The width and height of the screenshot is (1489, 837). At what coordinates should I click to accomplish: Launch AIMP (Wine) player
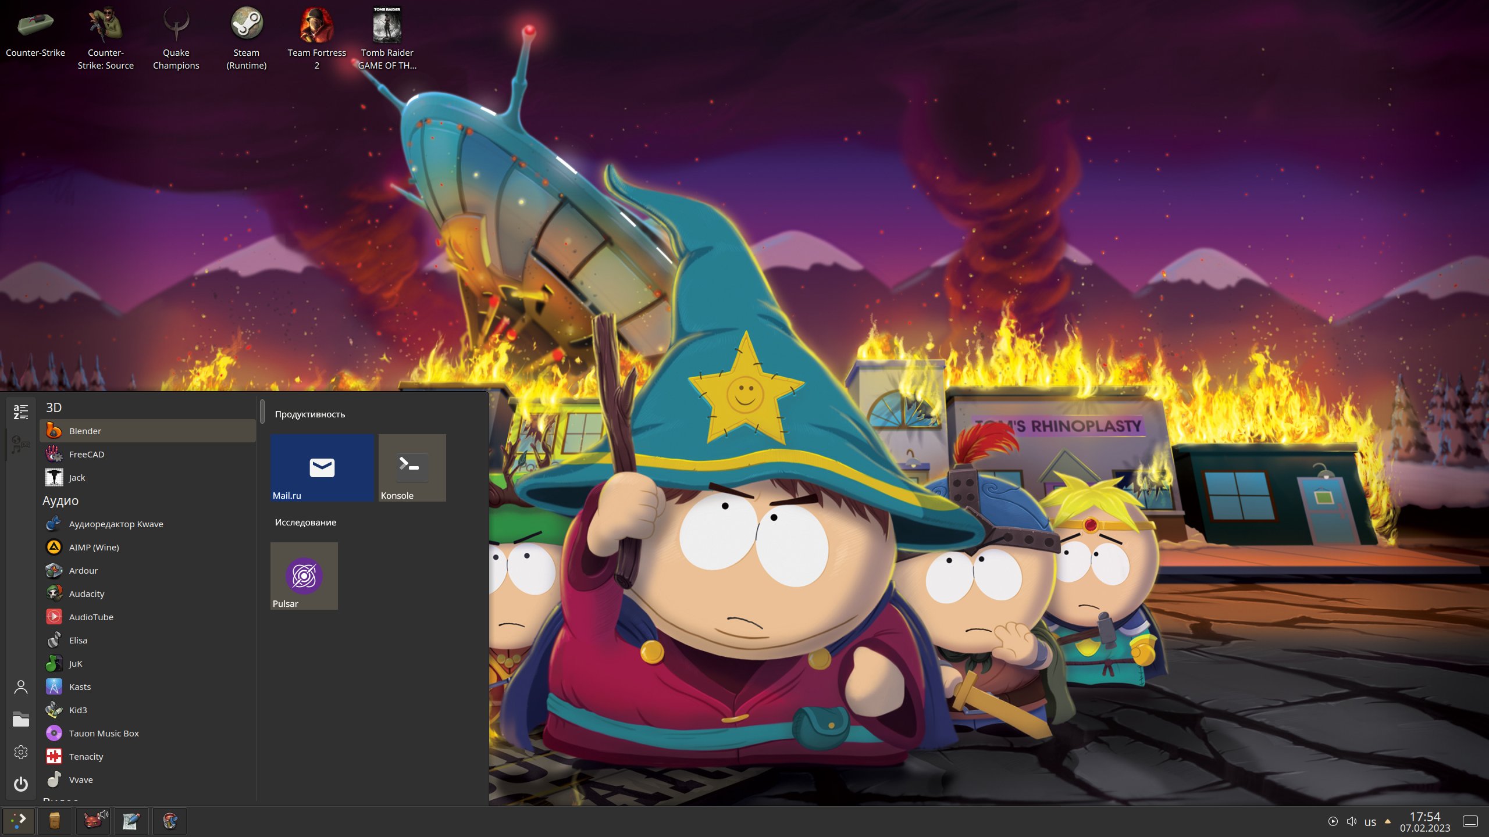coord(148,547)
